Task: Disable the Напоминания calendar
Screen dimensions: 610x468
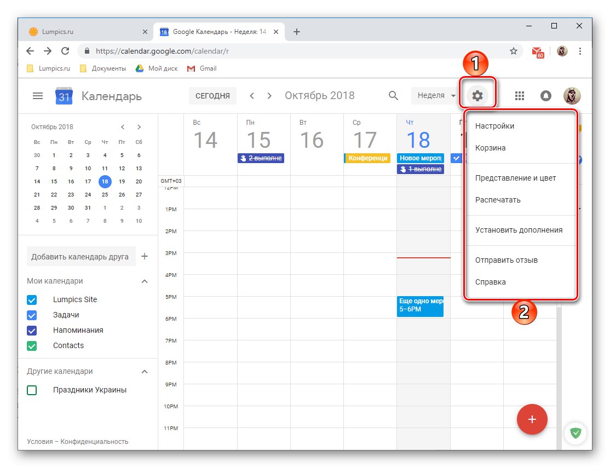Action: pos(32,330)
